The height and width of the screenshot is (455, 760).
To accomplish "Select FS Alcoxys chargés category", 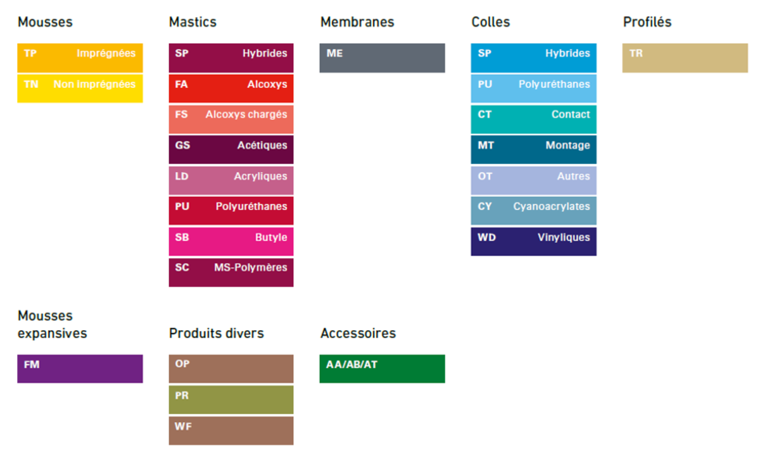I will 231,119.
